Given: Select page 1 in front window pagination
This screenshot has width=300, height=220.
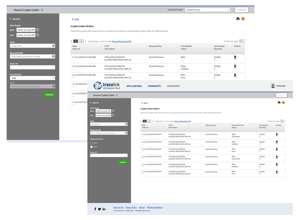Looking at the screenshot, I should pos(145,121).
